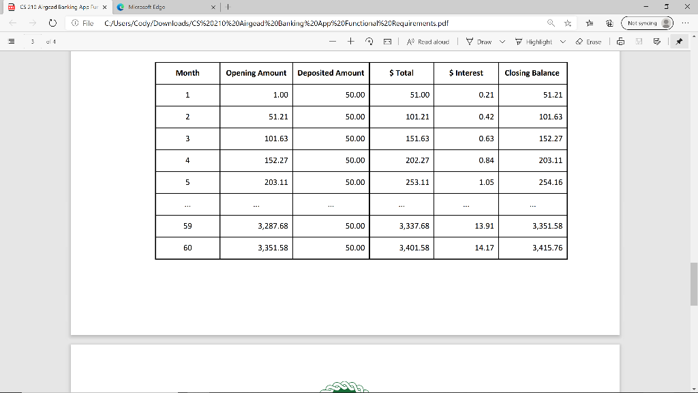Print the PDF document
This screenshot has height=393, width=698.
point(621,41)
